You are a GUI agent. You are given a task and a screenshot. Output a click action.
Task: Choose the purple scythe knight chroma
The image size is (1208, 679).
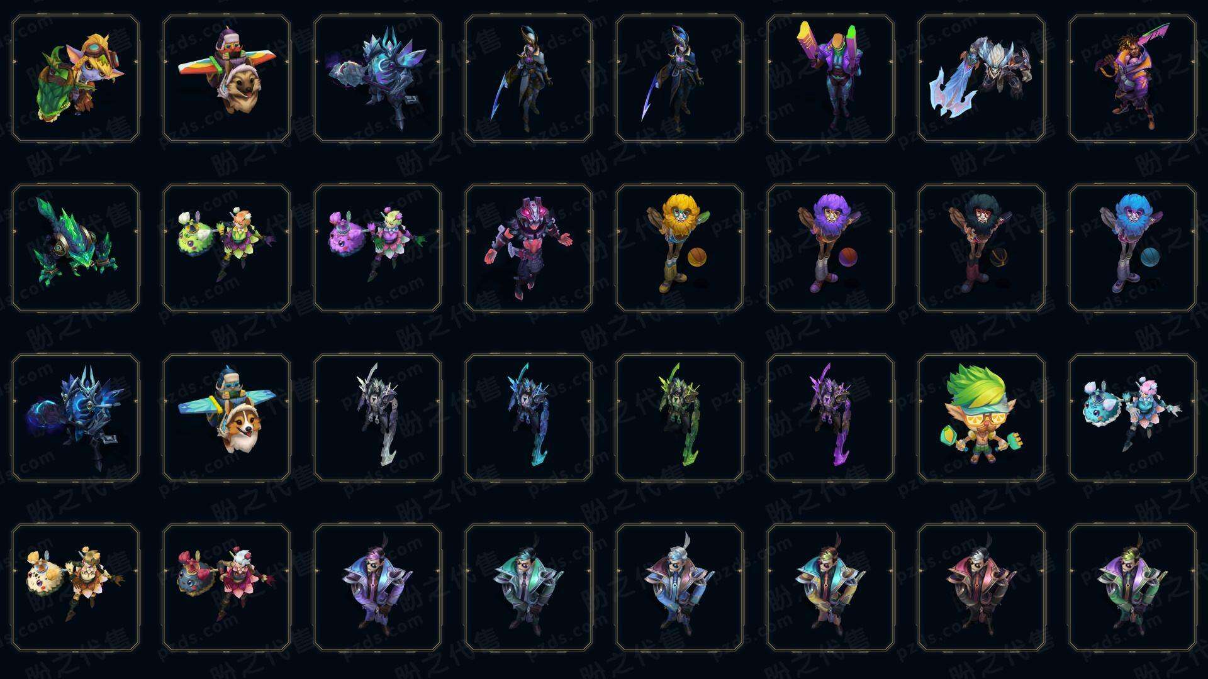[830, 417]
